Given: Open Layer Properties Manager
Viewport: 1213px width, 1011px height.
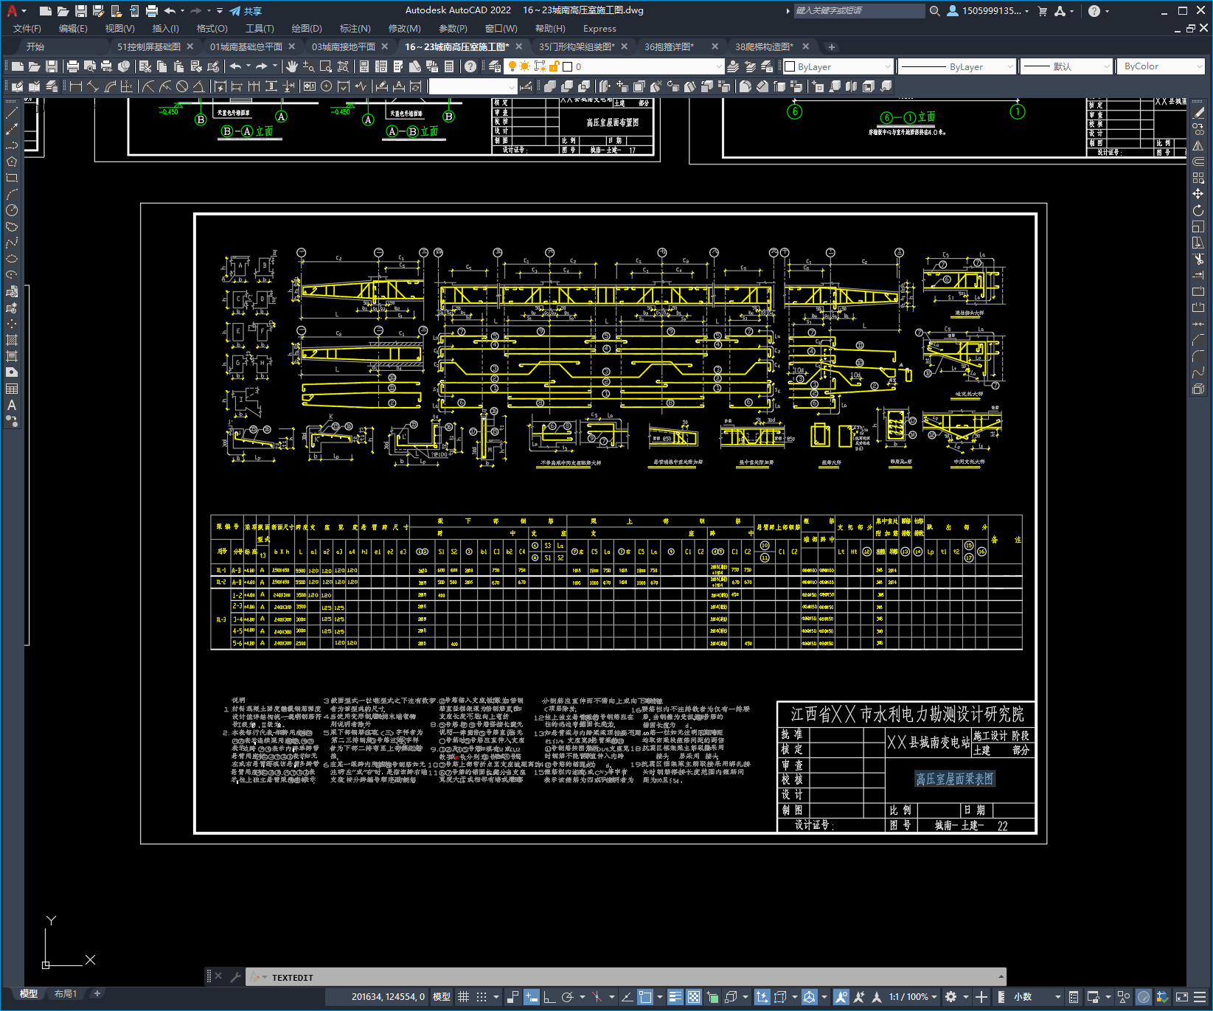Looking at the screenshot, I should tap(496, 66).
